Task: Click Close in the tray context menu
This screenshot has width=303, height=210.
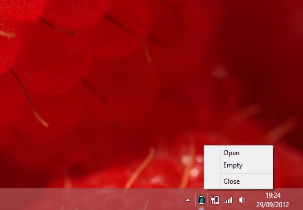Action: (x=238, y=181)
